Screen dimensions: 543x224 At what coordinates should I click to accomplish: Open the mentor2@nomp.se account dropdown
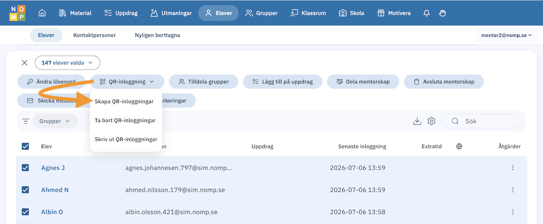click(506, 35)
